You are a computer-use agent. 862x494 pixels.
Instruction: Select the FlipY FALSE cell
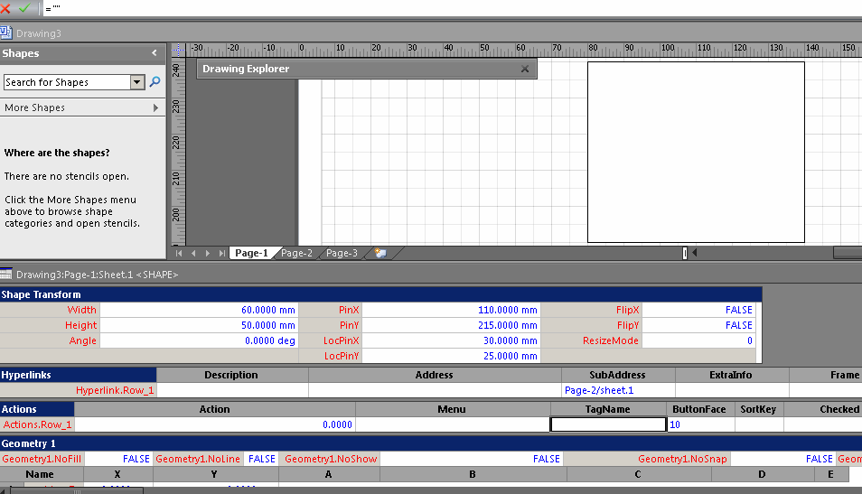699,325
